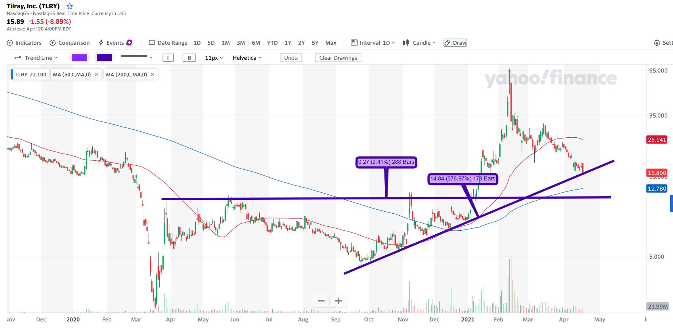This screenshot has width=673, height=330.
Task: Click the purple Events badge icon
Action: tap(129, 42)
